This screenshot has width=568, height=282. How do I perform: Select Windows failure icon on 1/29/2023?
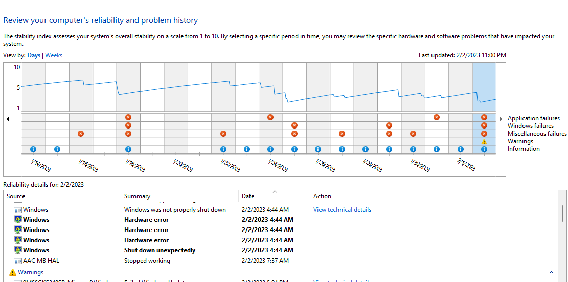click(x=389, y=125)
